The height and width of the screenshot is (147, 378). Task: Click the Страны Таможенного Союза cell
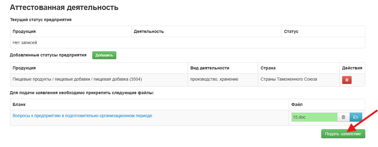(289, 79)
